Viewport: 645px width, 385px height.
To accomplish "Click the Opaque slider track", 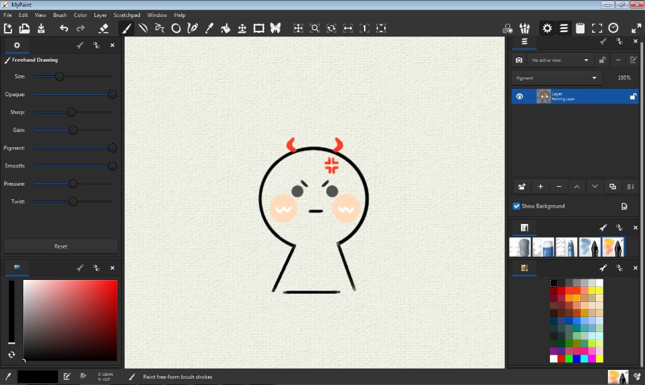I will tap(72, 94).
